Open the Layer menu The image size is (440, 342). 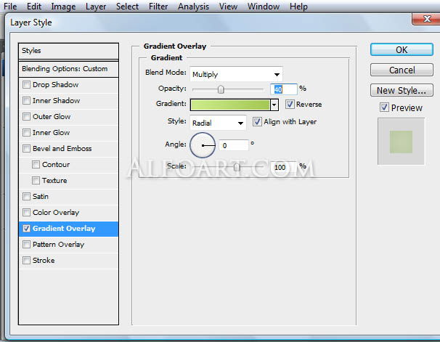(96, 7)
